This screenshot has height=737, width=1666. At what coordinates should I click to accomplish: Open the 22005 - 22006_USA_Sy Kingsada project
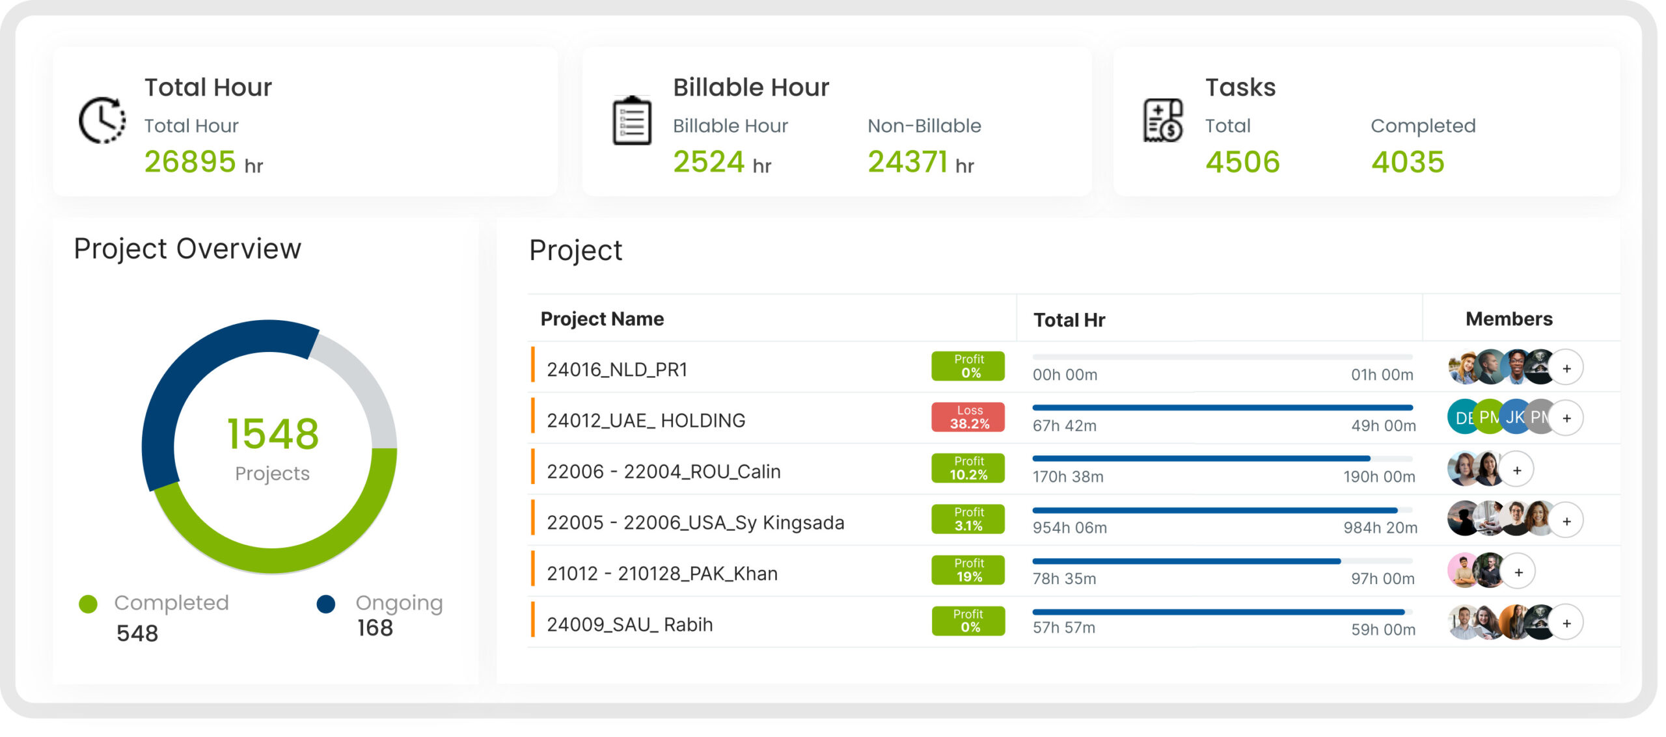[x=695, y=523]
